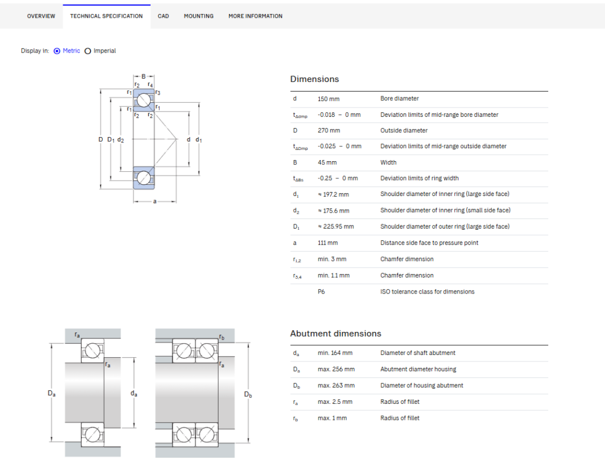Screen dimensions: 605x460
Task: Open the CAD tab
Action: tap(163, 16)
